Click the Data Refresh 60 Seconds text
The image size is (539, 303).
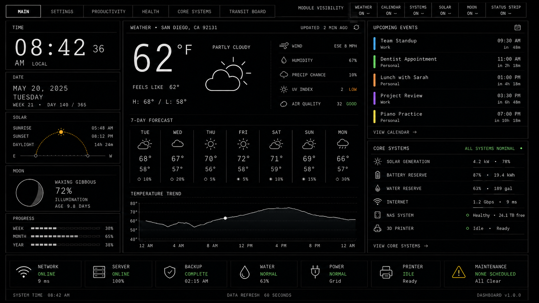pos(259,295)
